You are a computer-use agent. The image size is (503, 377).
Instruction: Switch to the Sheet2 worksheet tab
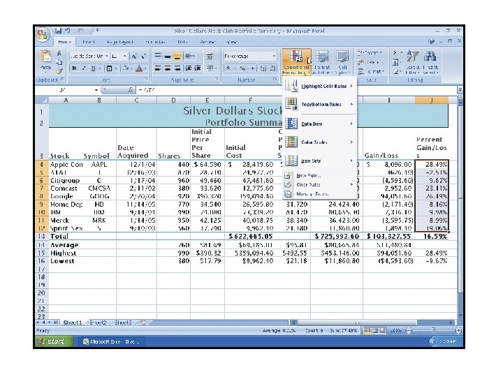(99, 323)
